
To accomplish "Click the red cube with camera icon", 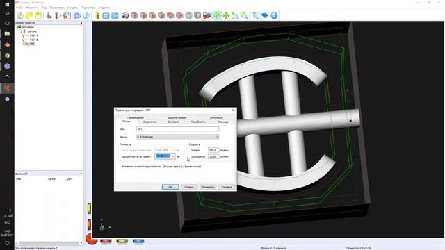I will [x=207, y=15].
